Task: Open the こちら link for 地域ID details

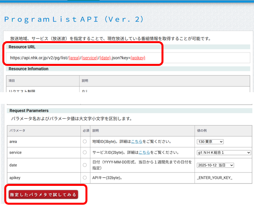Action: tap(136, 142)
